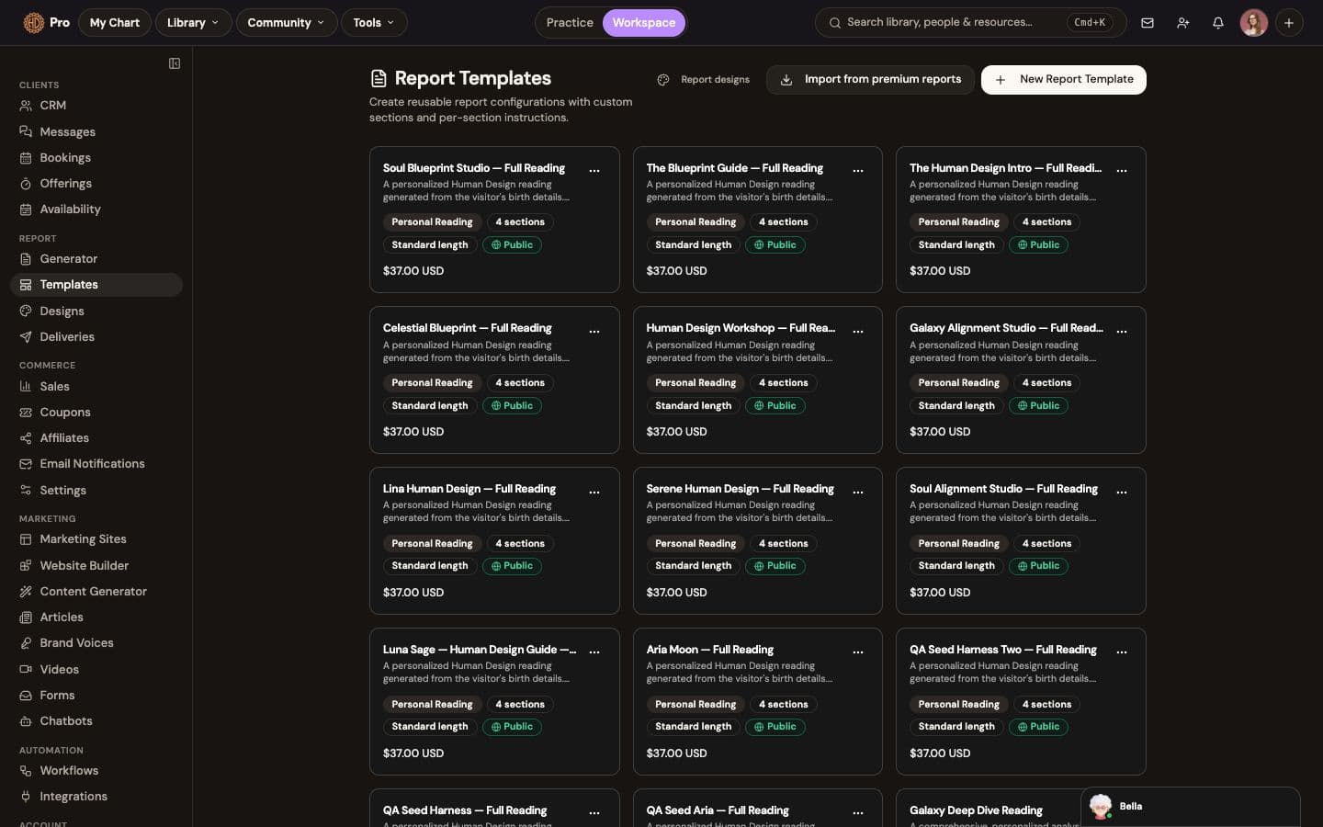Open Messages in sidebar
The width and height of the screenshot is (1323, 827).
tap(96, 131)
